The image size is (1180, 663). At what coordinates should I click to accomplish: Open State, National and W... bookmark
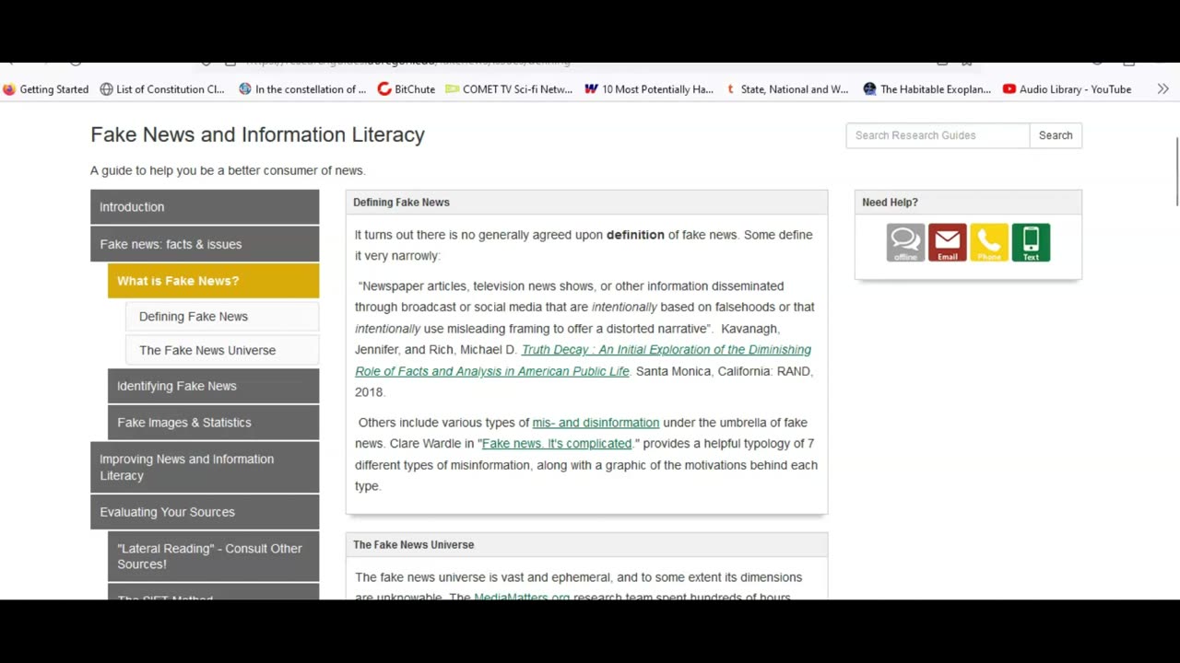point(786,89)
